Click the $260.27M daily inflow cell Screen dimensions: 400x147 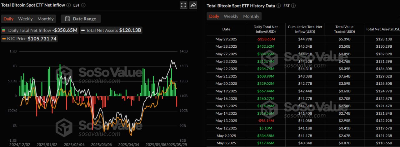pyautogui.click(x=266, y=98)
